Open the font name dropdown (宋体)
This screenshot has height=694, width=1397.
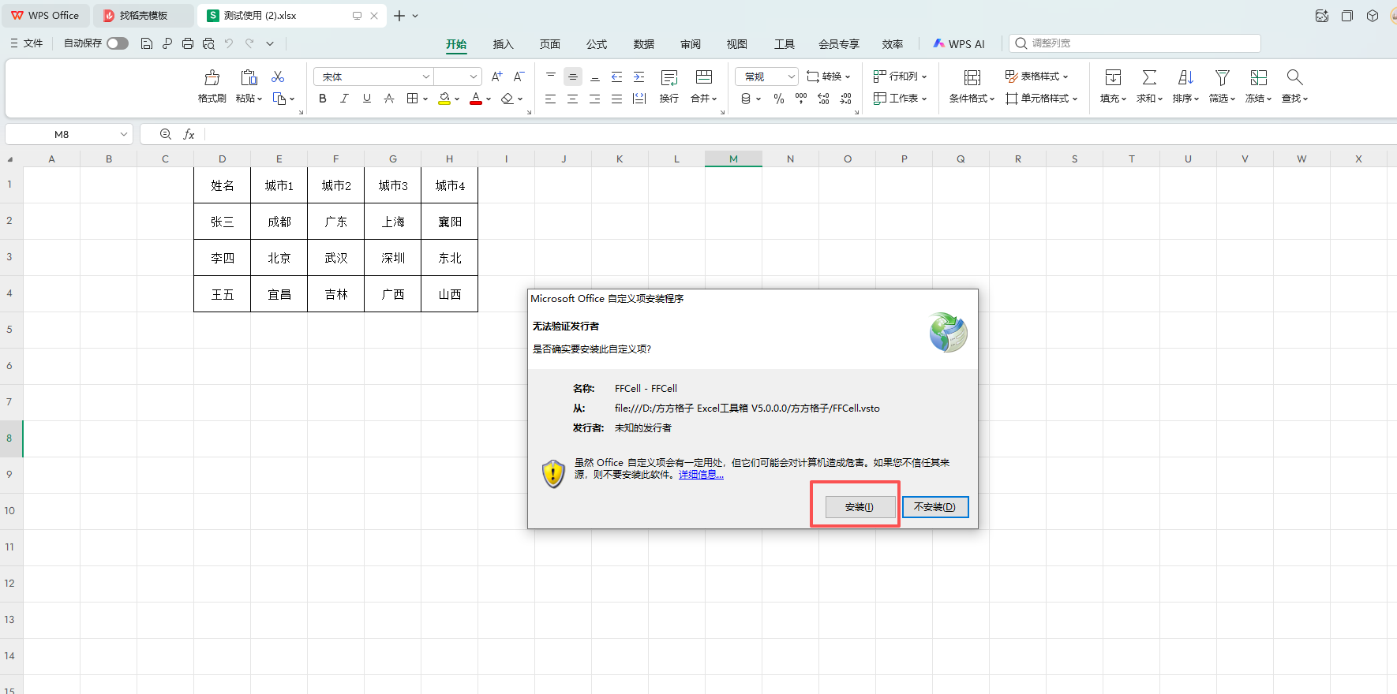tap(425, 76)
